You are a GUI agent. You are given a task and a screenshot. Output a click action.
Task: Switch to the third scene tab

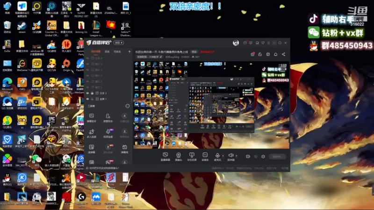point(117,51)
